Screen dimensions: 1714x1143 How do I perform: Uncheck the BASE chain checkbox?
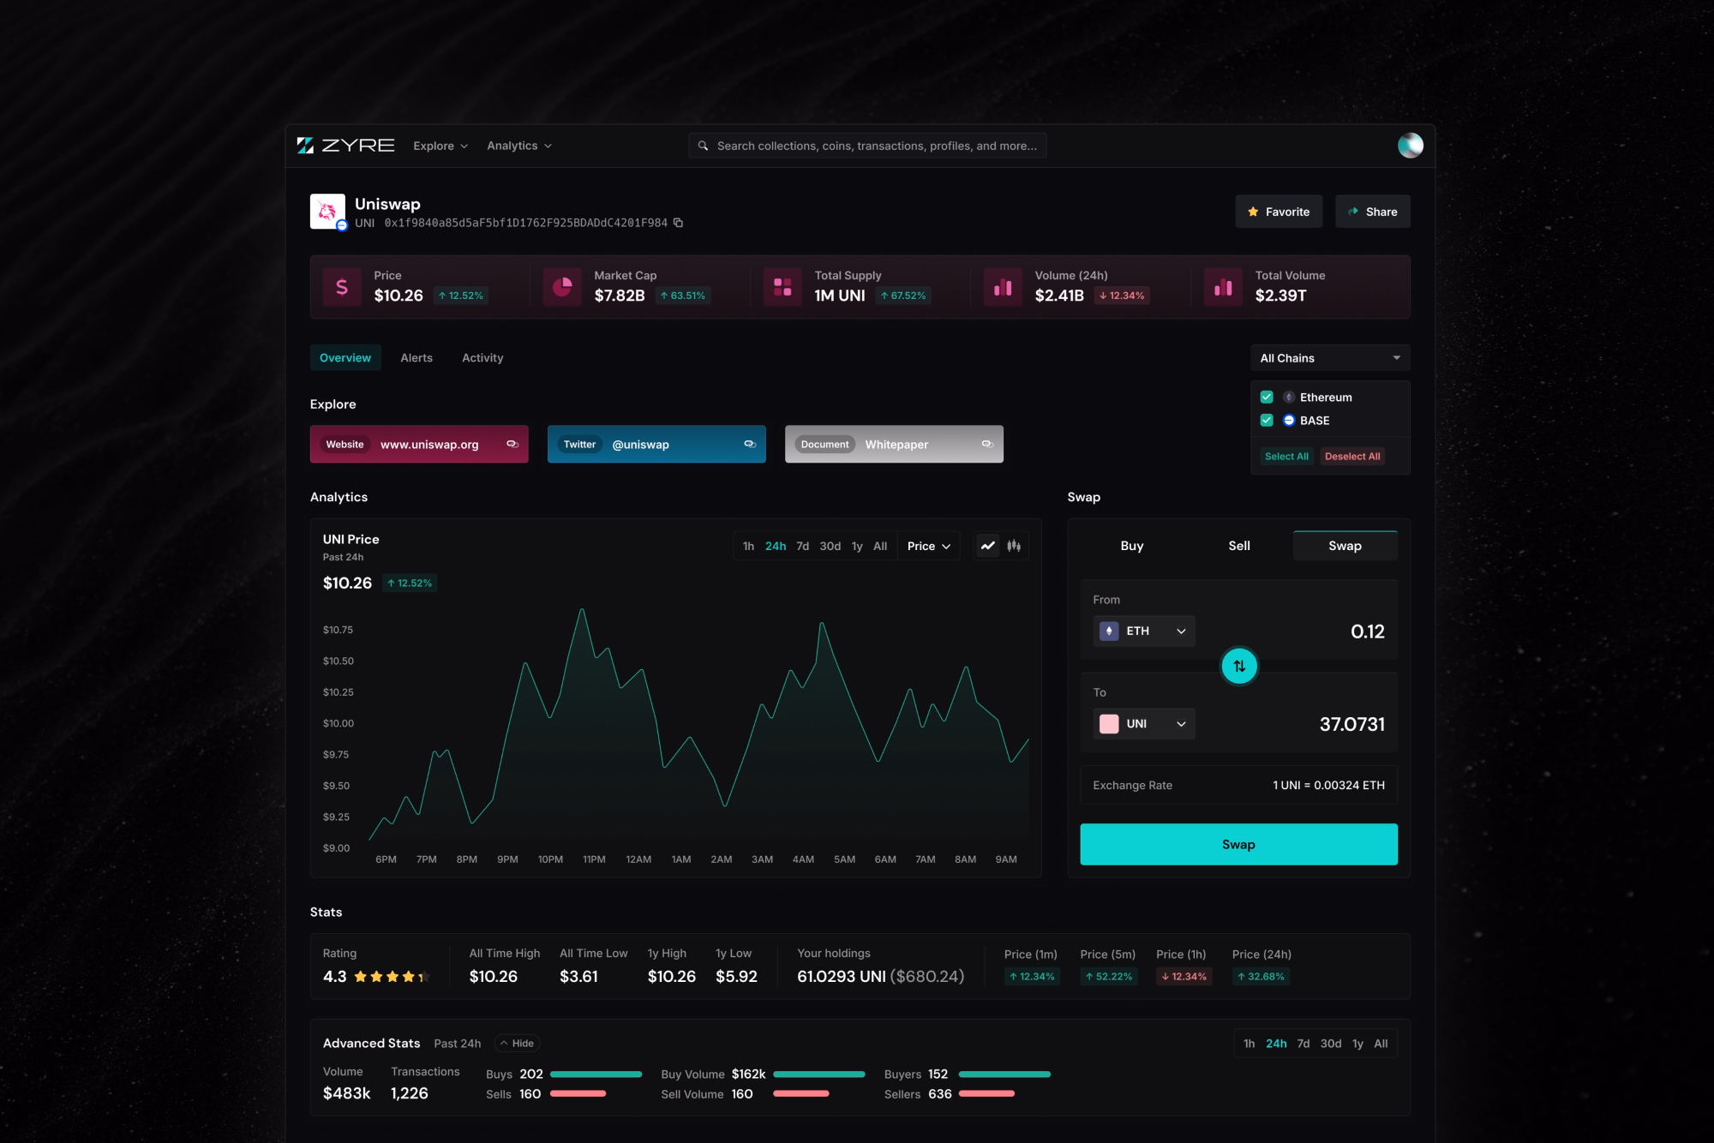[1267, 420]
